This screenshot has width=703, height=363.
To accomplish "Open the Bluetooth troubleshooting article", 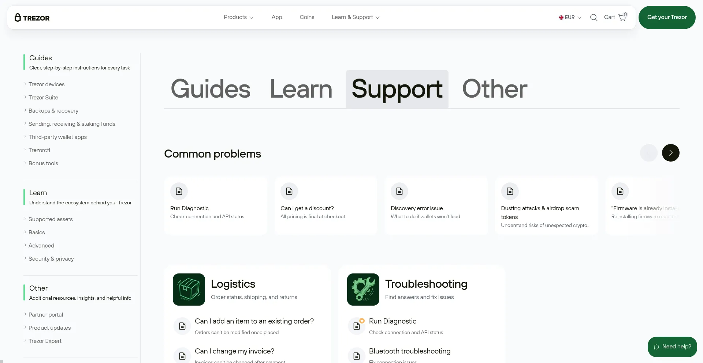I will point(410,351).
